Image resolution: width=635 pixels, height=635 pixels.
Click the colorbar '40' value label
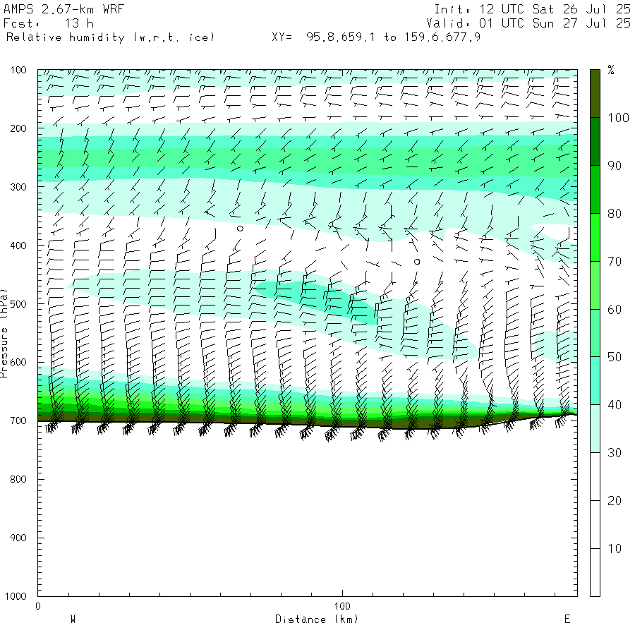[x=615, y=405]
